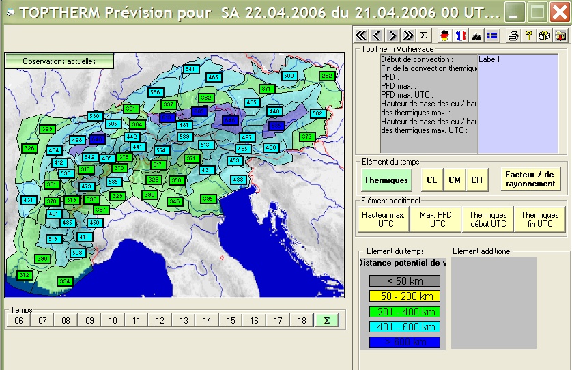
Task: Click the gray < 50 km legend swatch
Action: [405, 281]
